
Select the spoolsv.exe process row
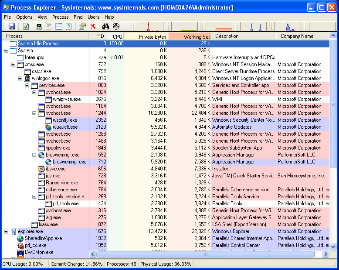(166, 148)
